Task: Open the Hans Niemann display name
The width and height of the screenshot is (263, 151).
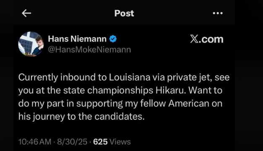Action: [77, 39]
